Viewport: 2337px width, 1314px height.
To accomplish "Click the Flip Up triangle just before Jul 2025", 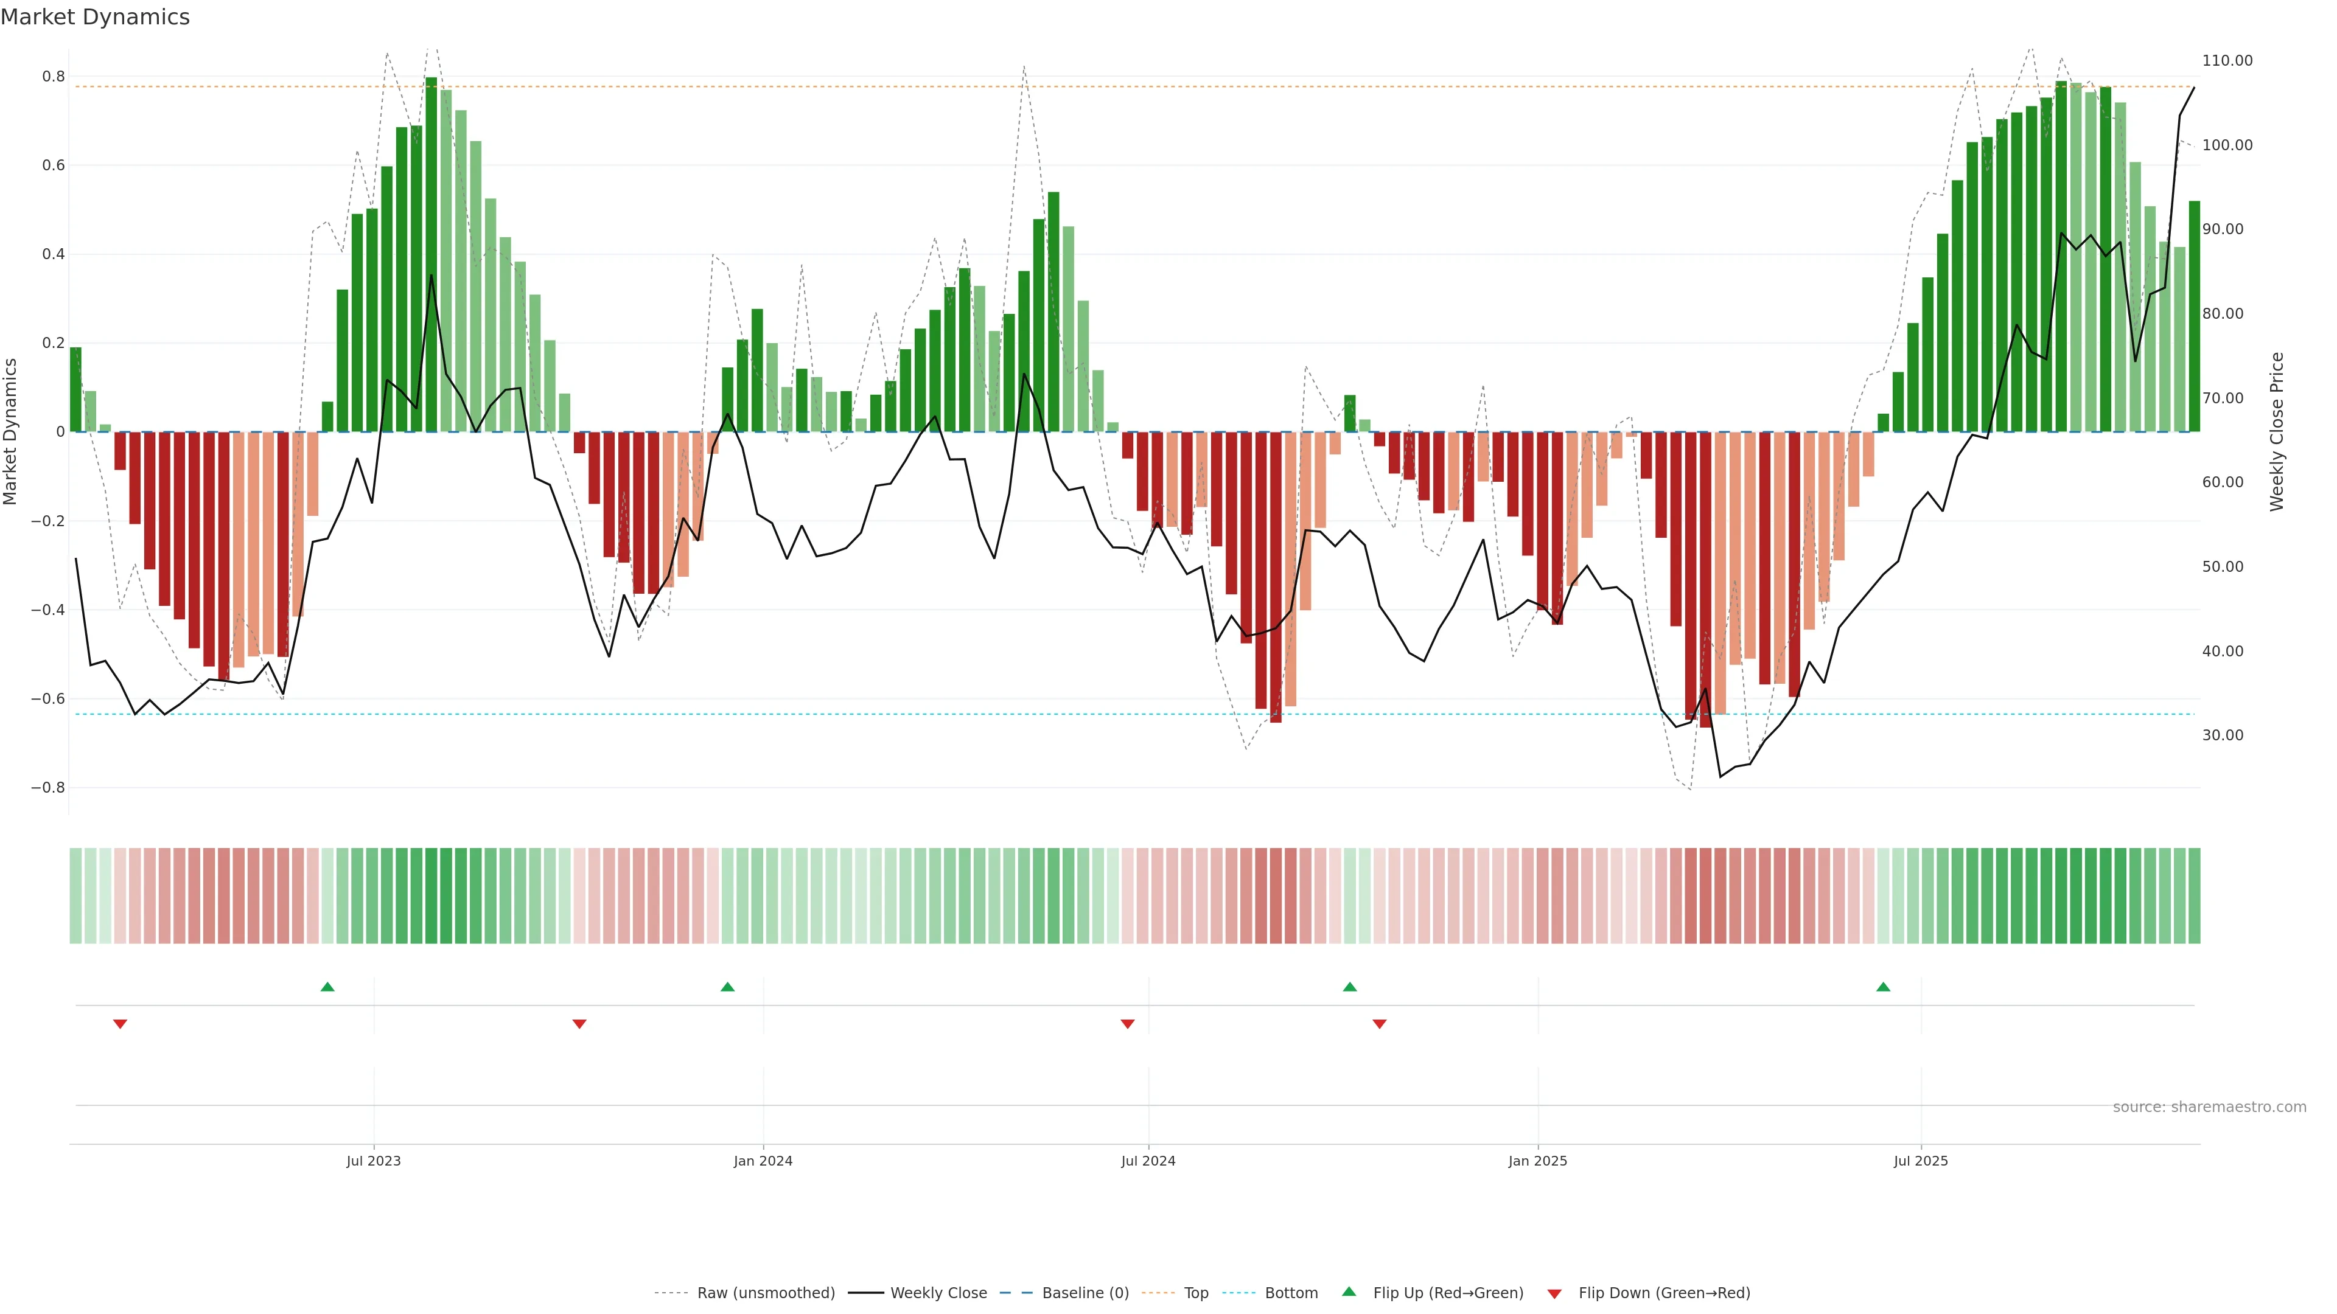I will (1884, 987).
